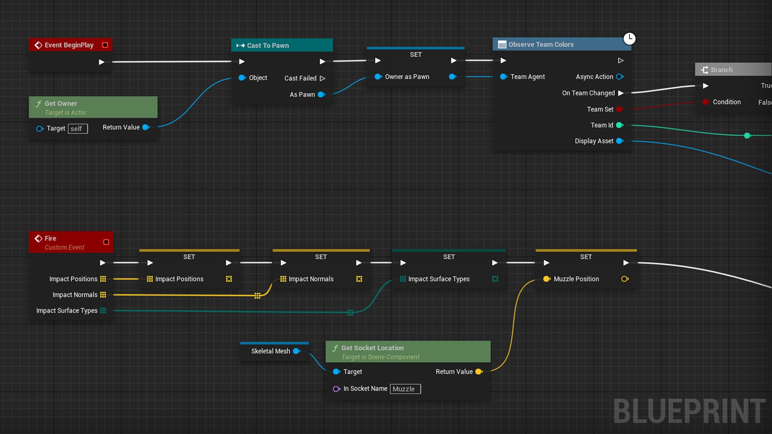The height and width of the screenshot is (434, 772).
Task: Click the Observe Team Colors header icon
Action: (x=501, y=44)
